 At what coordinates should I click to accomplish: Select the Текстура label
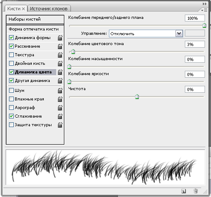pos(24,55)
